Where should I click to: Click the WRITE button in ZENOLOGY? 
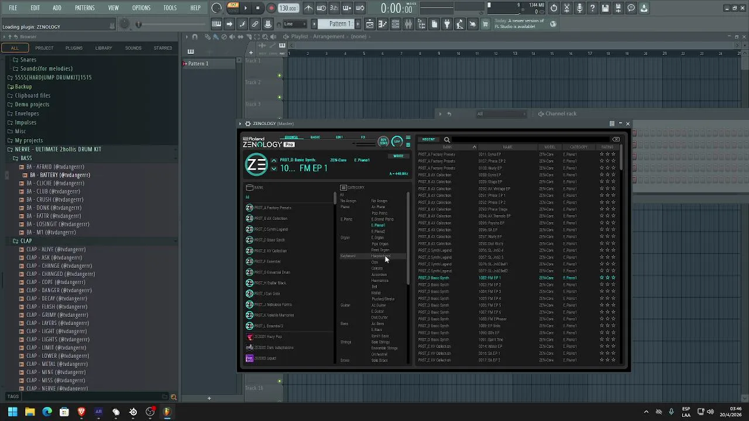tap(398, 156)
